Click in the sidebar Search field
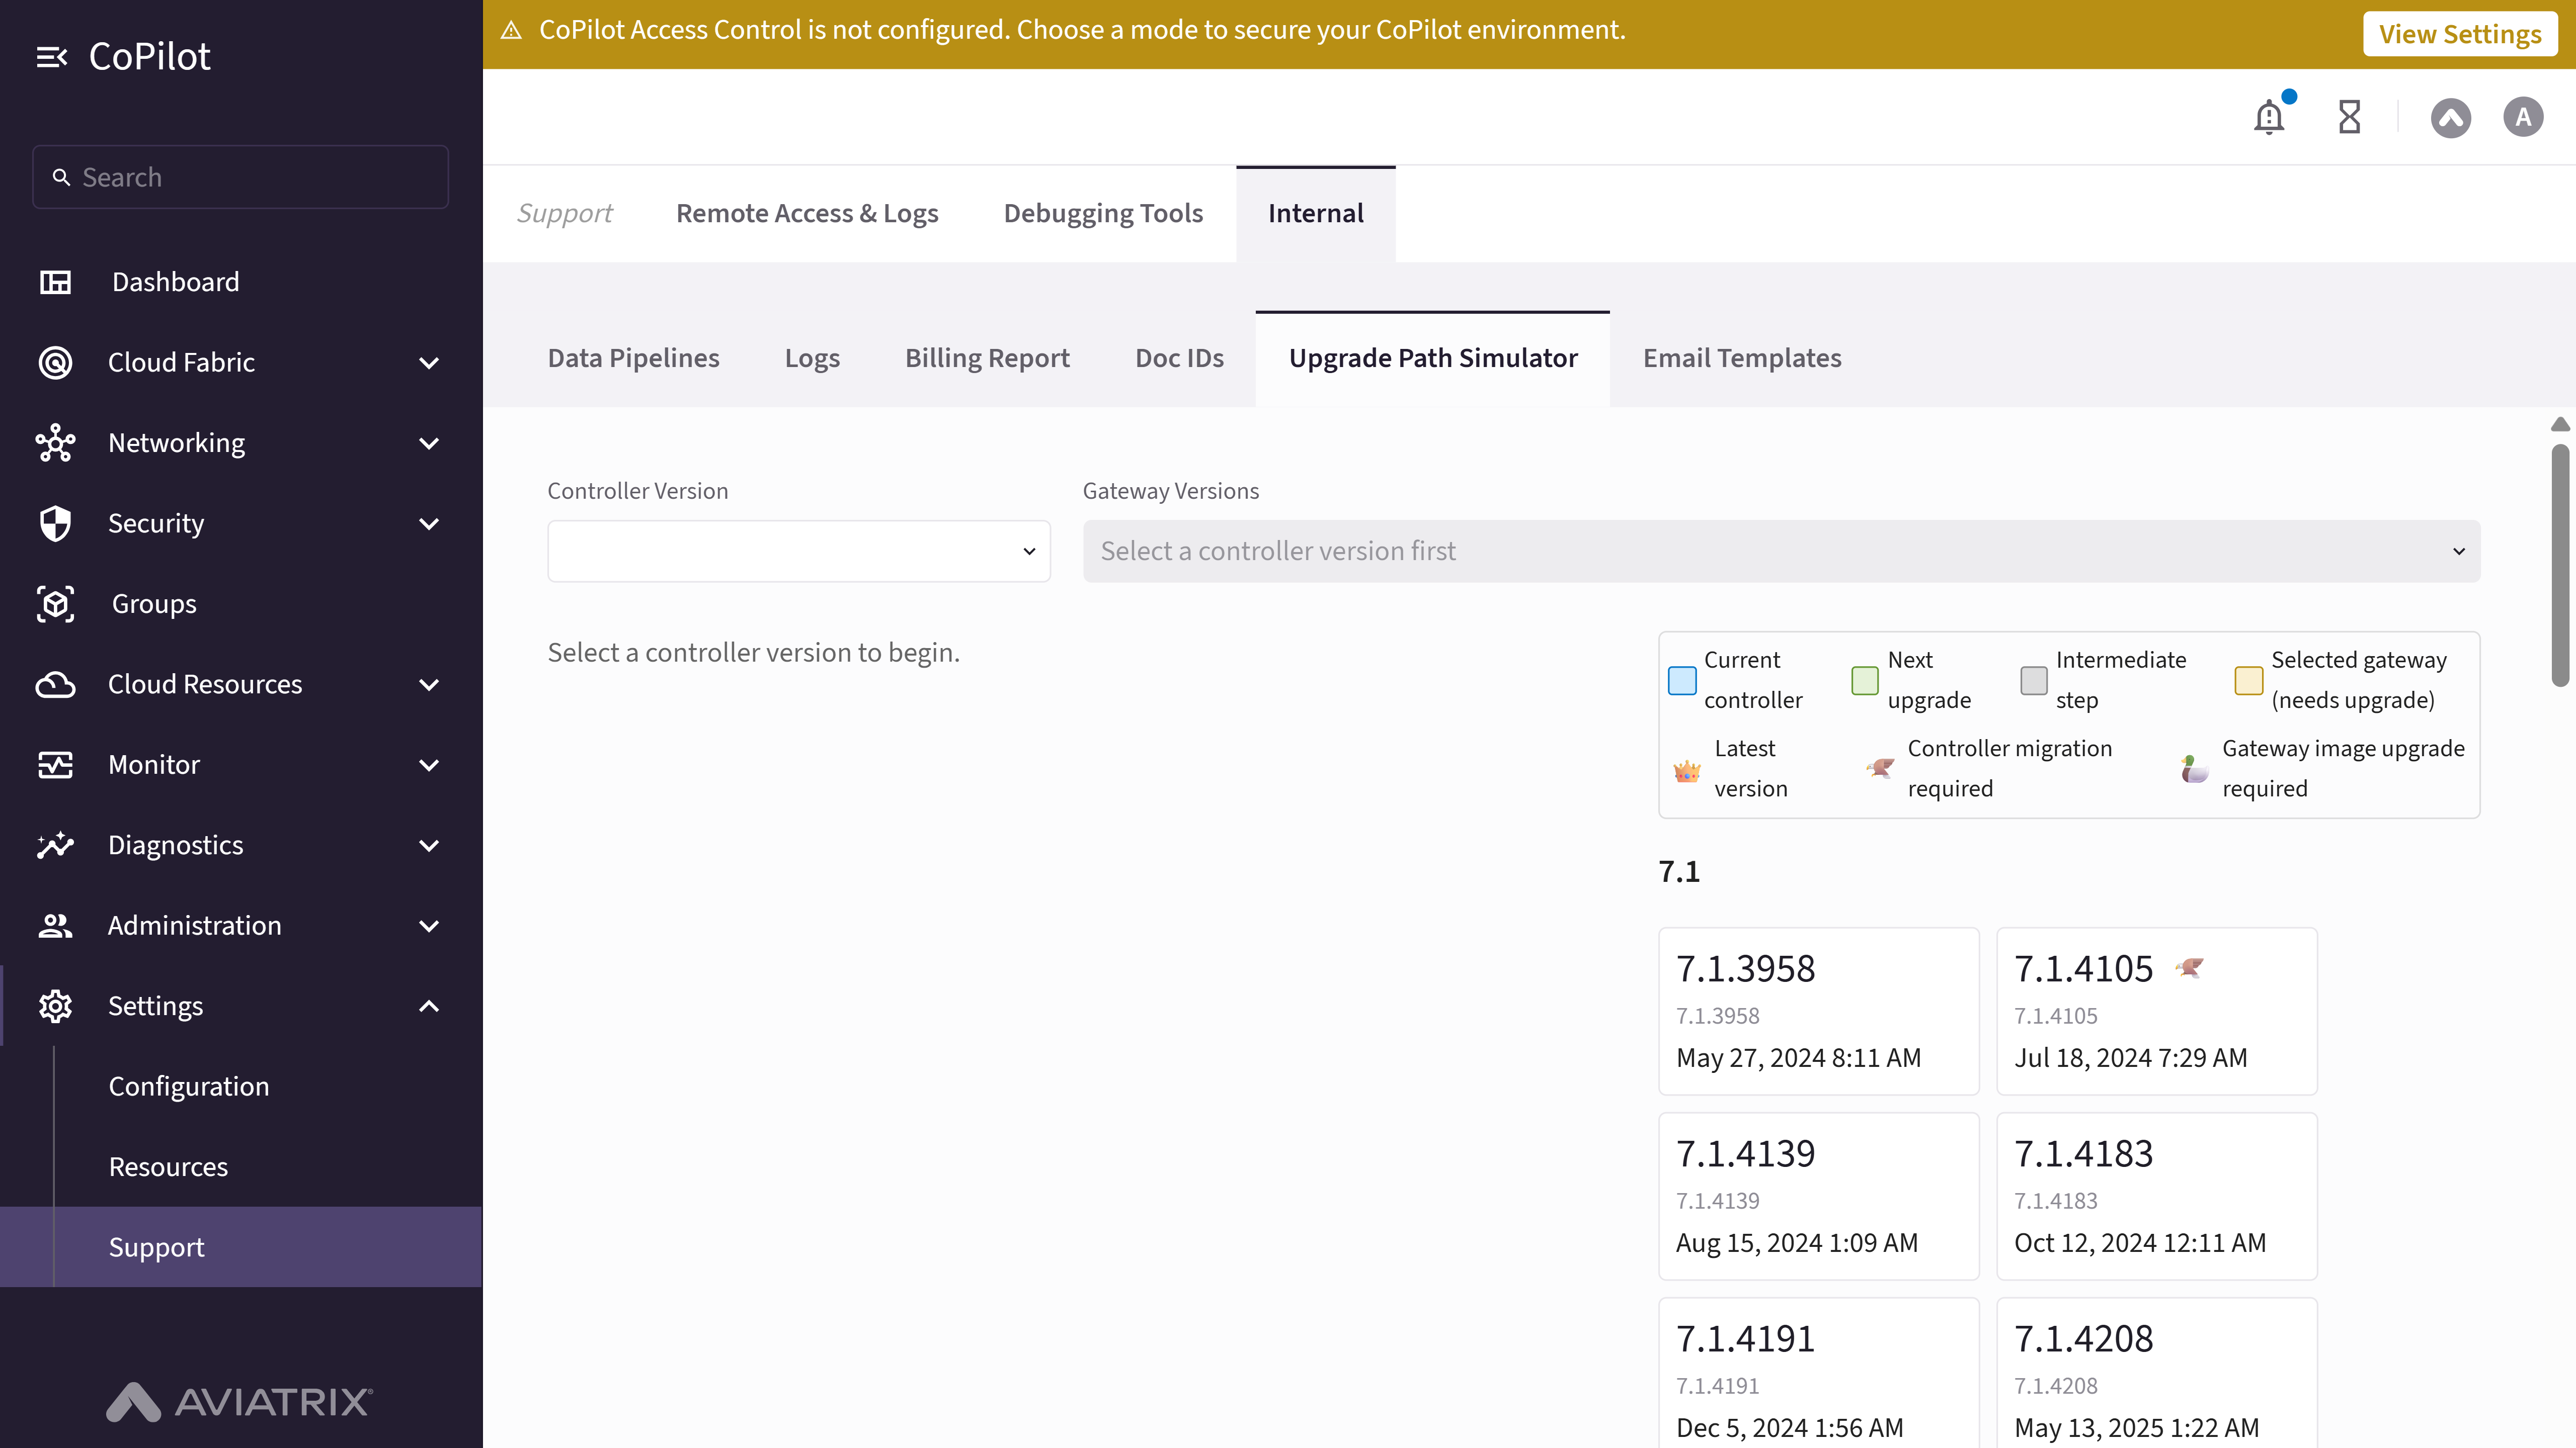The width and height of the screenshot is (2576, 1448). click(240, 177)
